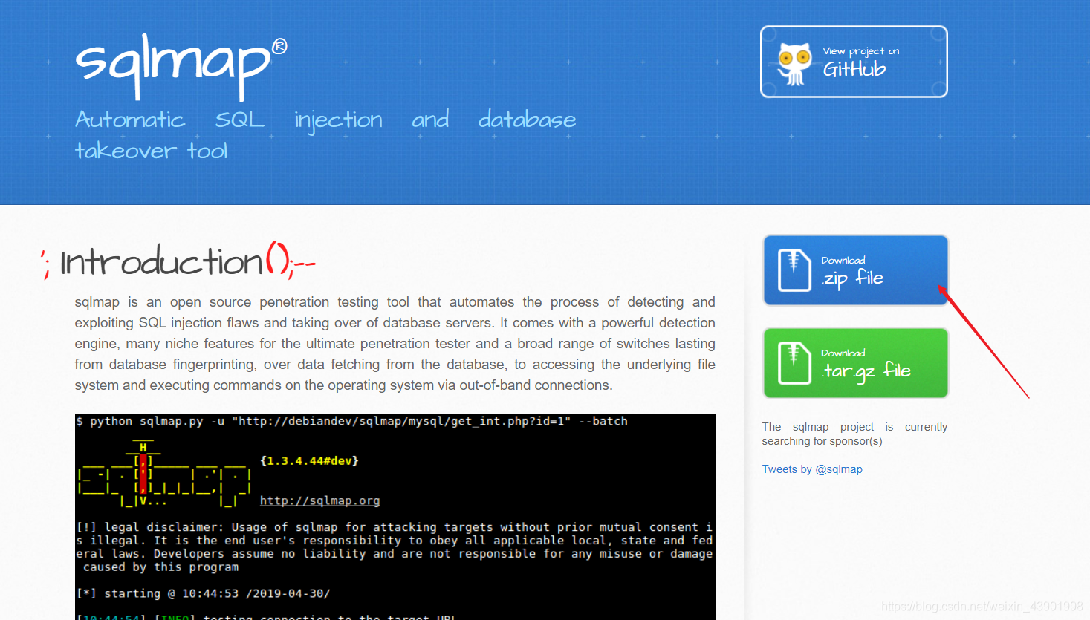Click the registered trademark symbol beside sqlmap
This screenshot has height=620, width=1090.
(x=279, y=47)
